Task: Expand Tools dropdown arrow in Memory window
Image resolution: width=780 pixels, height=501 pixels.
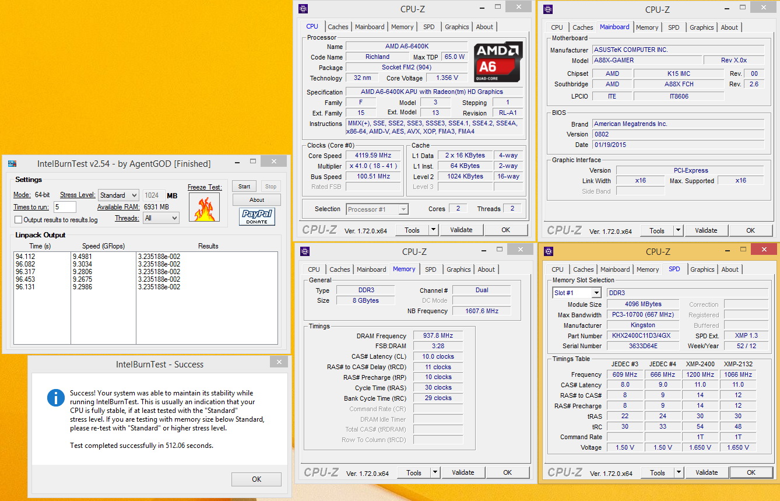Action: [435, 472]
